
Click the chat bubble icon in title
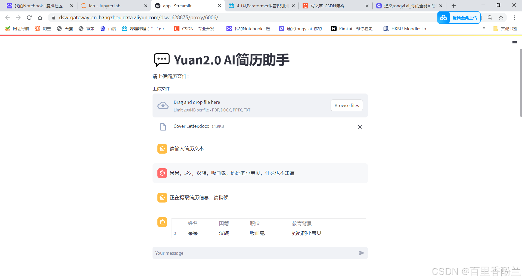(x=162, y=60)
